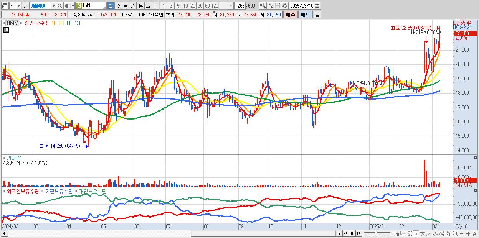479x238 pixels.
Task: Click the stop button in bottom bar
Action: (x=352, y=233)
